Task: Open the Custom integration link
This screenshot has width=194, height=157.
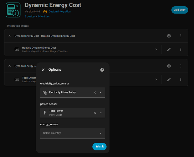Action: pos(59,12)
